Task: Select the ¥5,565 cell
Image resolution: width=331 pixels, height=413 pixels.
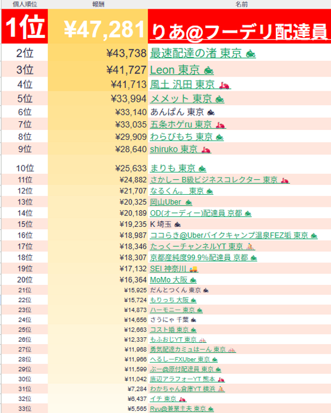Action: [x=98, y=409]
